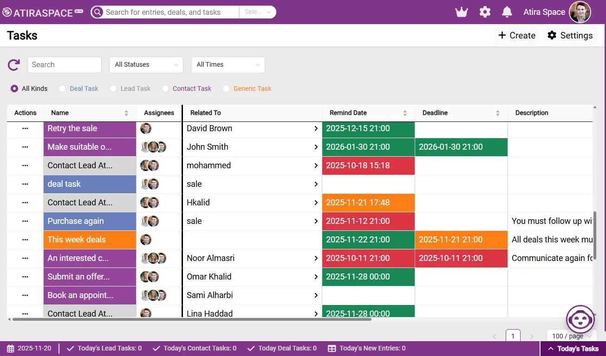Image resolution: width=606 pixels, height=356 pixels.
Task: Refresh the tasks list
Action: [13, 65]
